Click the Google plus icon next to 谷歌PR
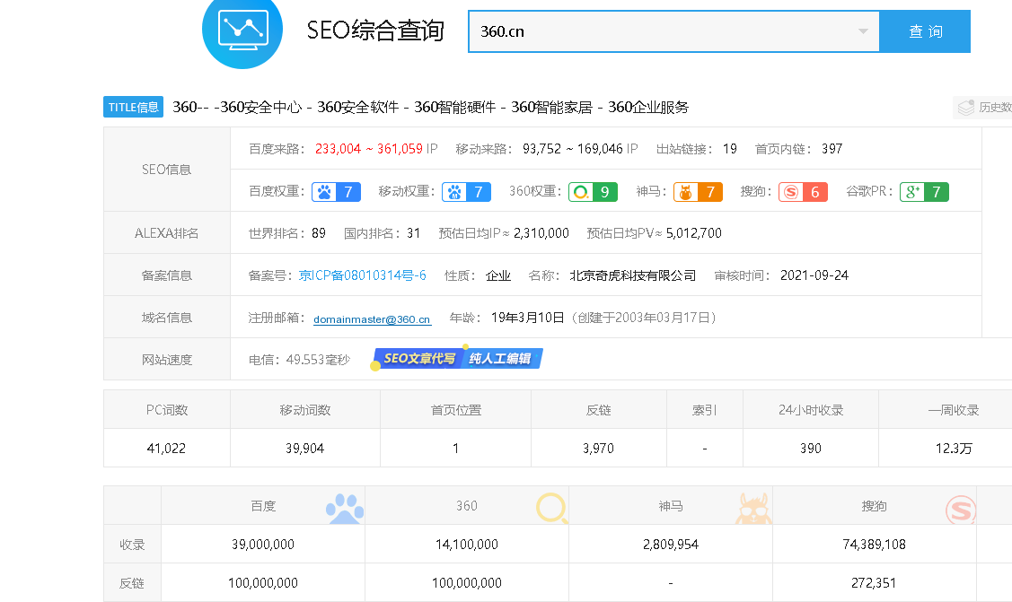The image size is (1012, 602). tap(912, 192)
